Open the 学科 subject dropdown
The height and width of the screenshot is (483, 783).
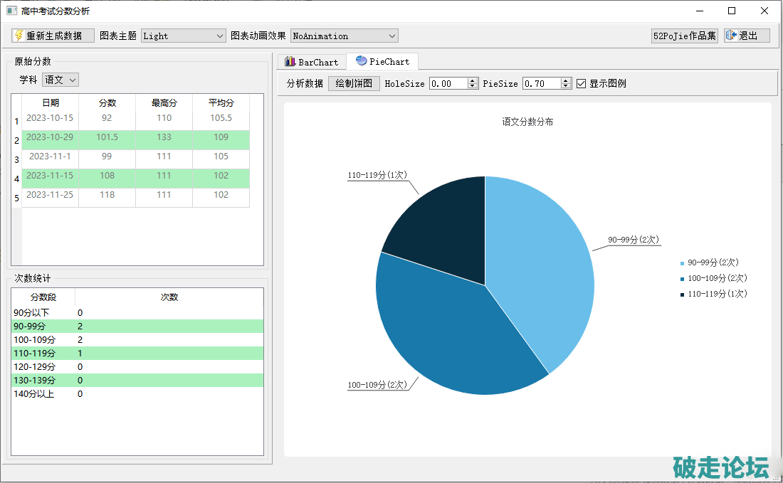pyautogui.click(x=61, y=80)
